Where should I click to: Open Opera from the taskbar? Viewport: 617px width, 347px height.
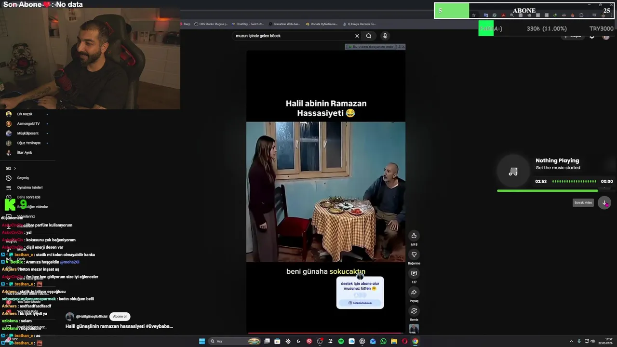coord(404,341)
